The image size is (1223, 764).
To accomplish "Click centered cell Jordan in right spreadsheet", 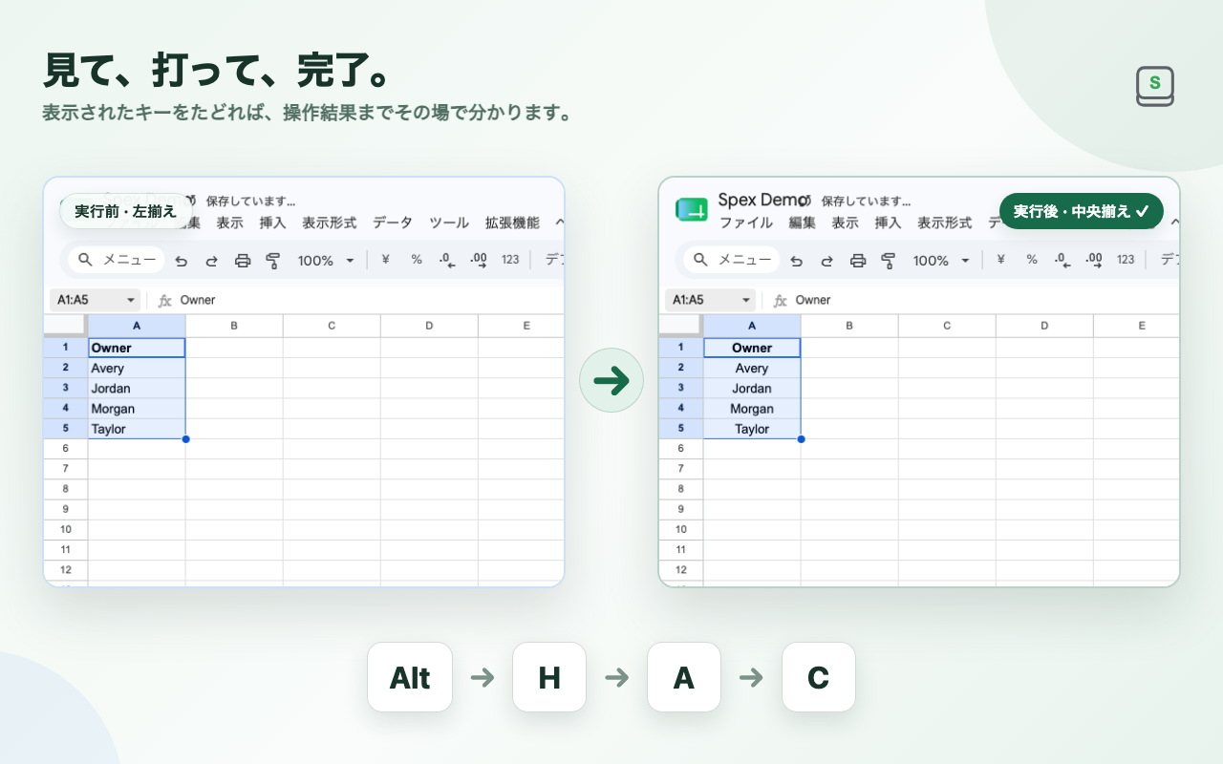I will 752,389.
